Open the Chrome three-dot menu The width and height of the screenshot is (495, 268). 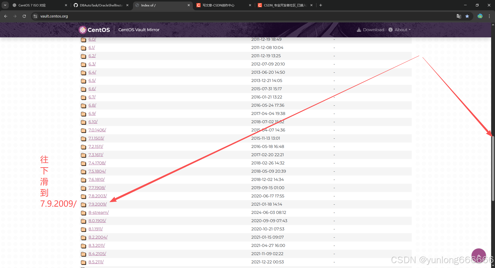tap(489, 16)
